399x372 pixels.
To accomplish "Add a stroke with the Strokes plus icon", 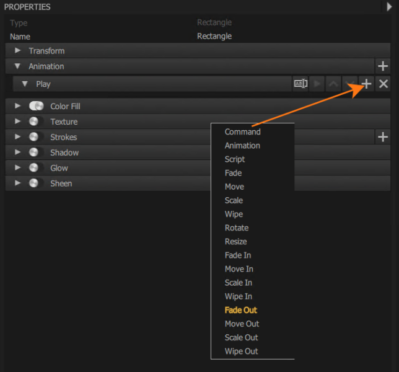I will 383,137.
